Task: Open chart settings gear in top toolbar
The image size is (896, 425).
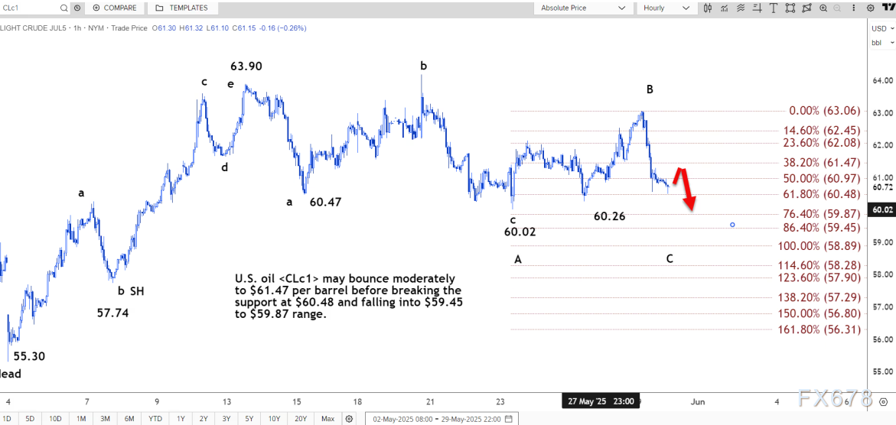Action: [871, 8]
